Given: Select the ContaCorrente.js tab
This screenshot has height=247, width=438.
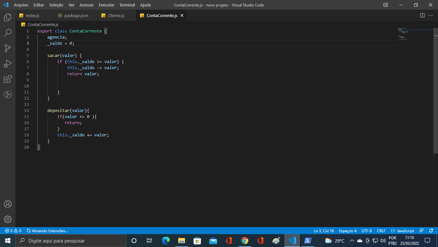Looking at the screenshot, I should click(162, 15).
